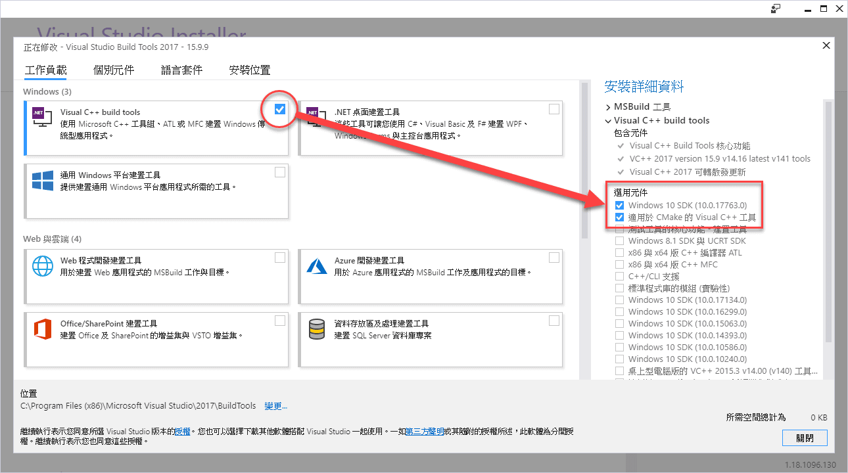Click the Windows (3) section heading
Viewport: 848px width, 473px height.
point(47,91)
